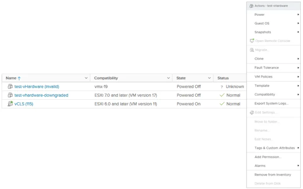The image size is (303, 189).
Task: Open the vCLS (115) VM link
Action: [x=24, y=104]
